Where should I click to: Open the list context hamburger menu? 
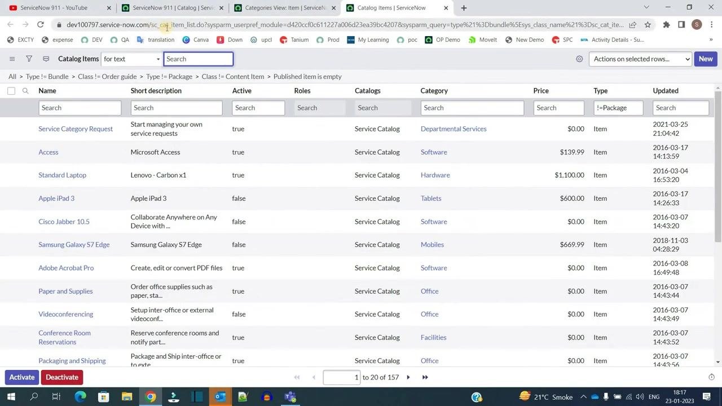coord(12,59)
